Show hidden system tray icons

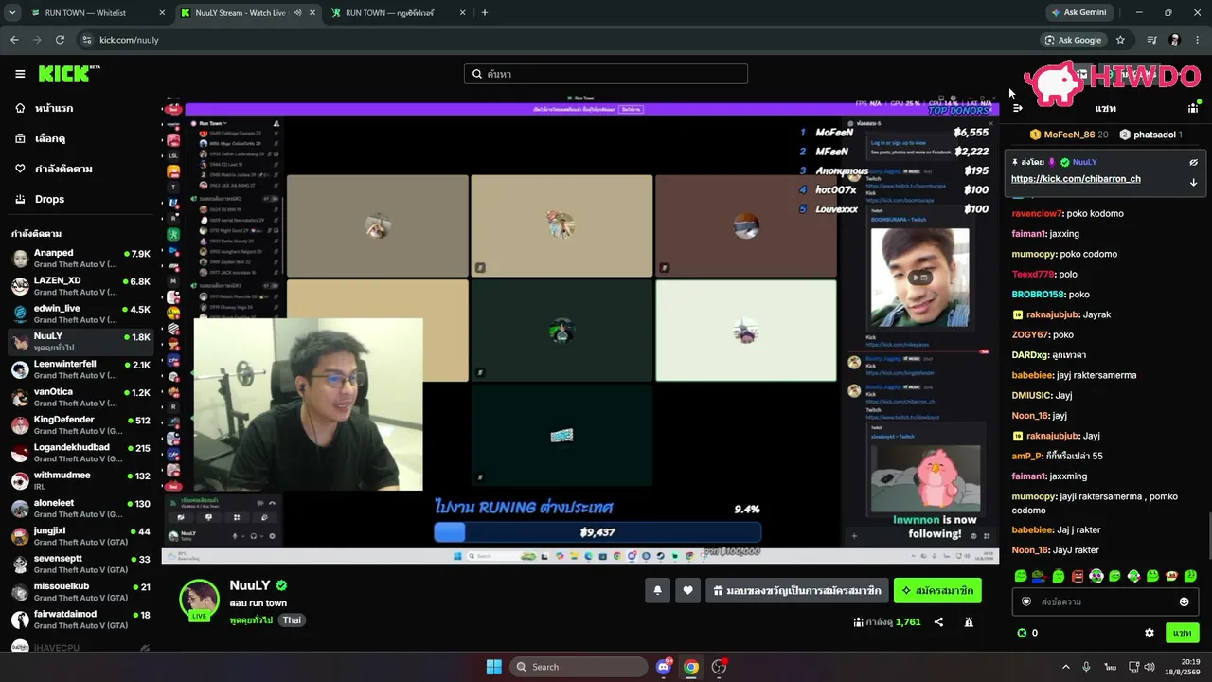coord(1065,667)
